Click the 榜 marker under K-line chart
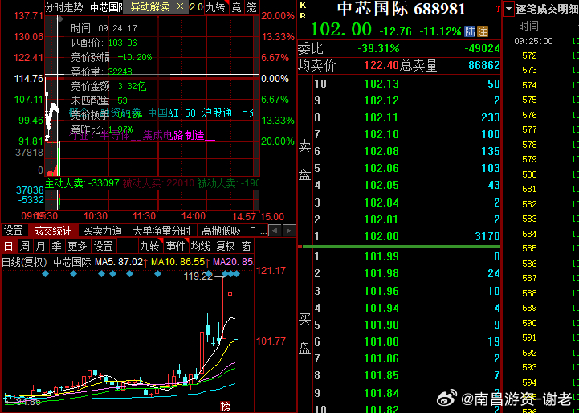This screenshot has height=413, width=579. (225, 407)
